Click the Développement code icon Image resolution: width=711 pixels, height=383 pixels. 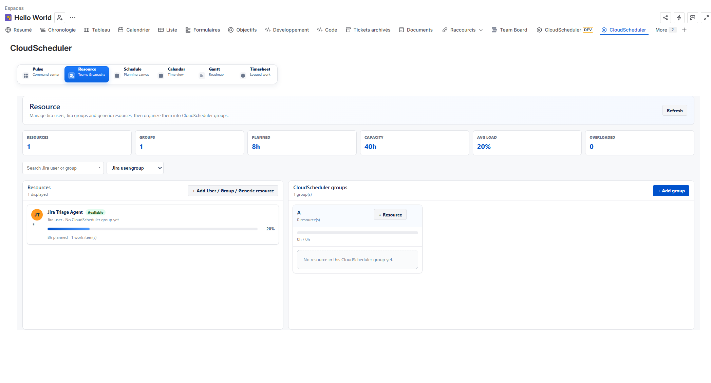coord(268,30)
